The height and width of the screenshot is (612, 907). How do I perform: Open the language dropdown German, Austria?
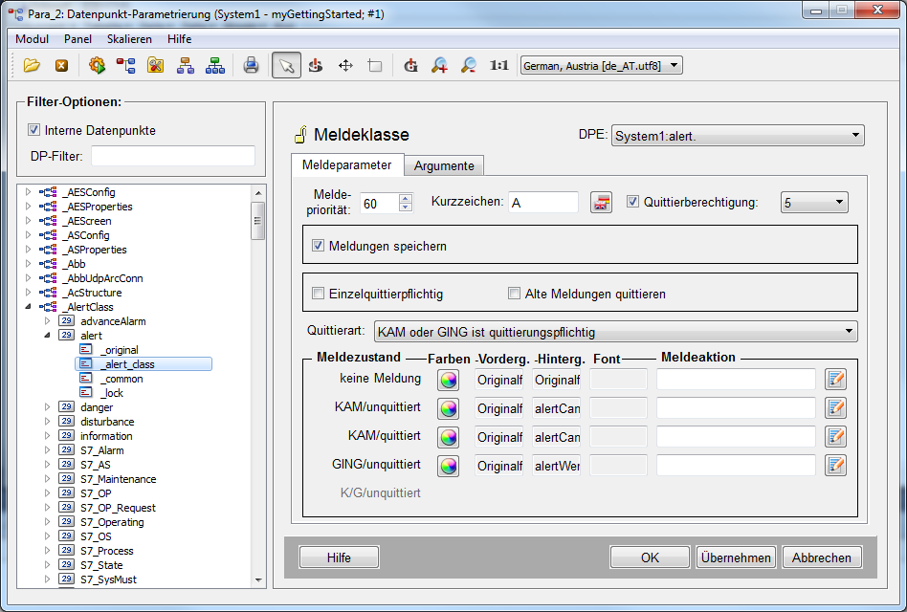pyautogui.click(x=602, y=65)
